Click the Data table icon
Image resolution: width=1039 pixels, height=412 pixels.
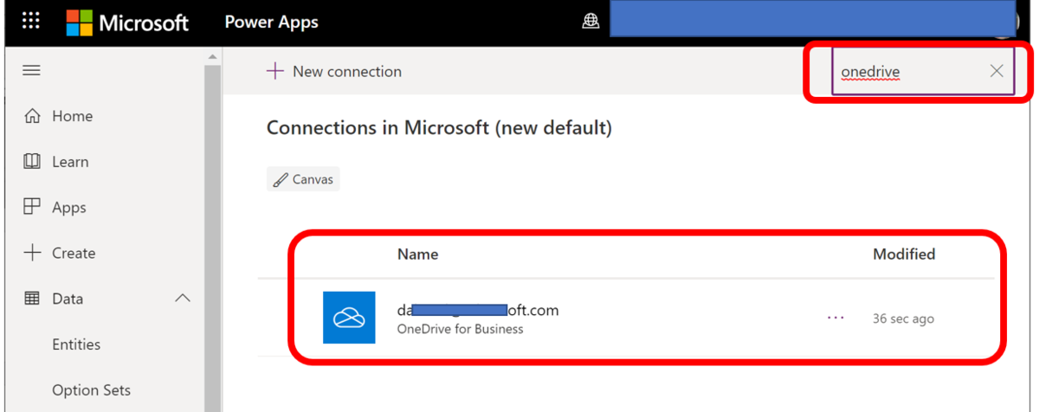pos(32,299)
